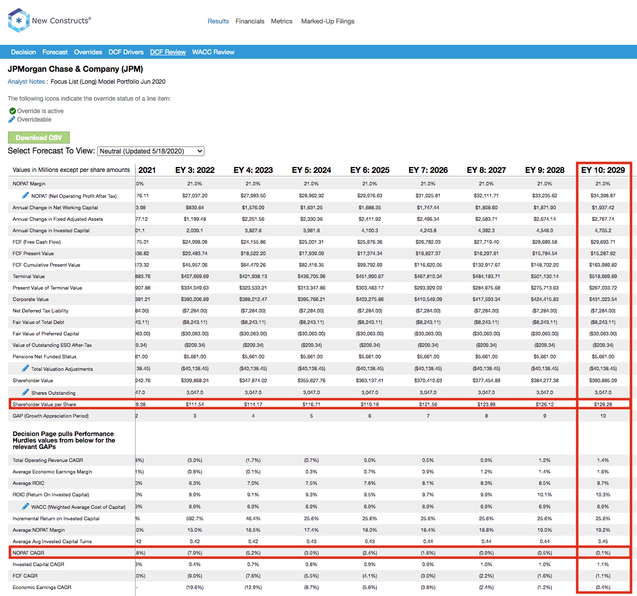Click the Pensions Net Funded Status label
637x596 pixels.
44,356
